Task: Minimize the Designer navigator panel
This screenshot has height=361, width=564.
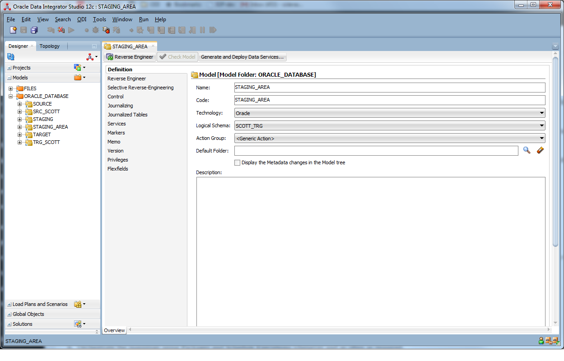Action: [94, 46]
